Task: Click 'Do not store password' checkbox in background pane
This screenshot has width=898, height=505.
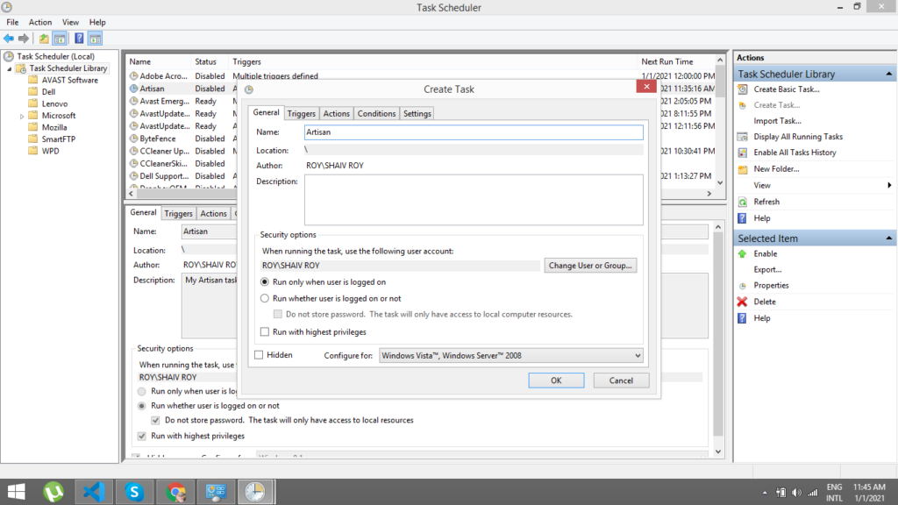Action: (155, 420)
